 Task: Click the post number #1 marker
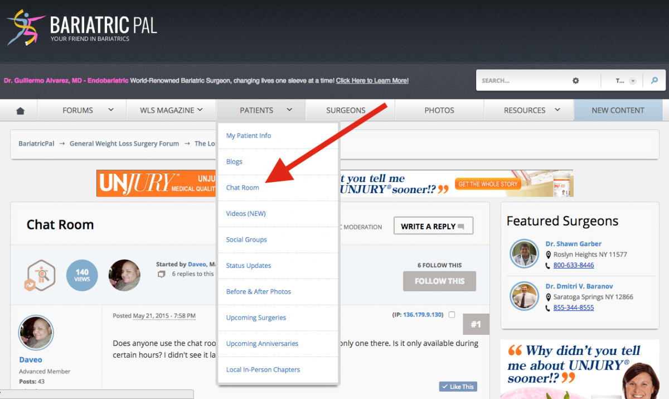476,324
